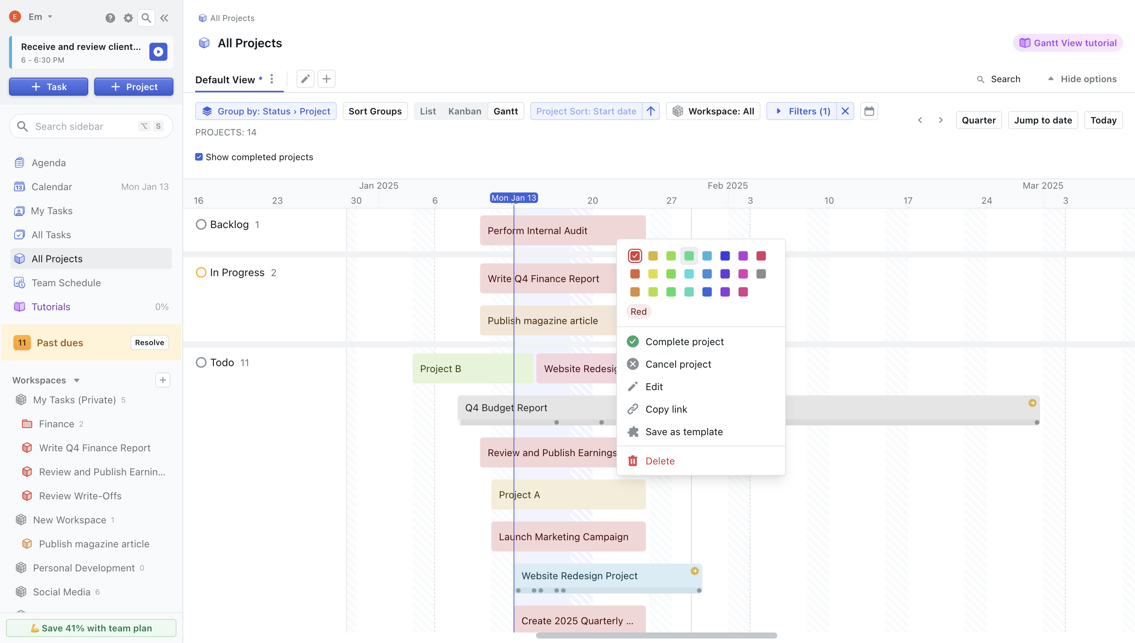Click Resolve next to Past dues

[149, 343]
